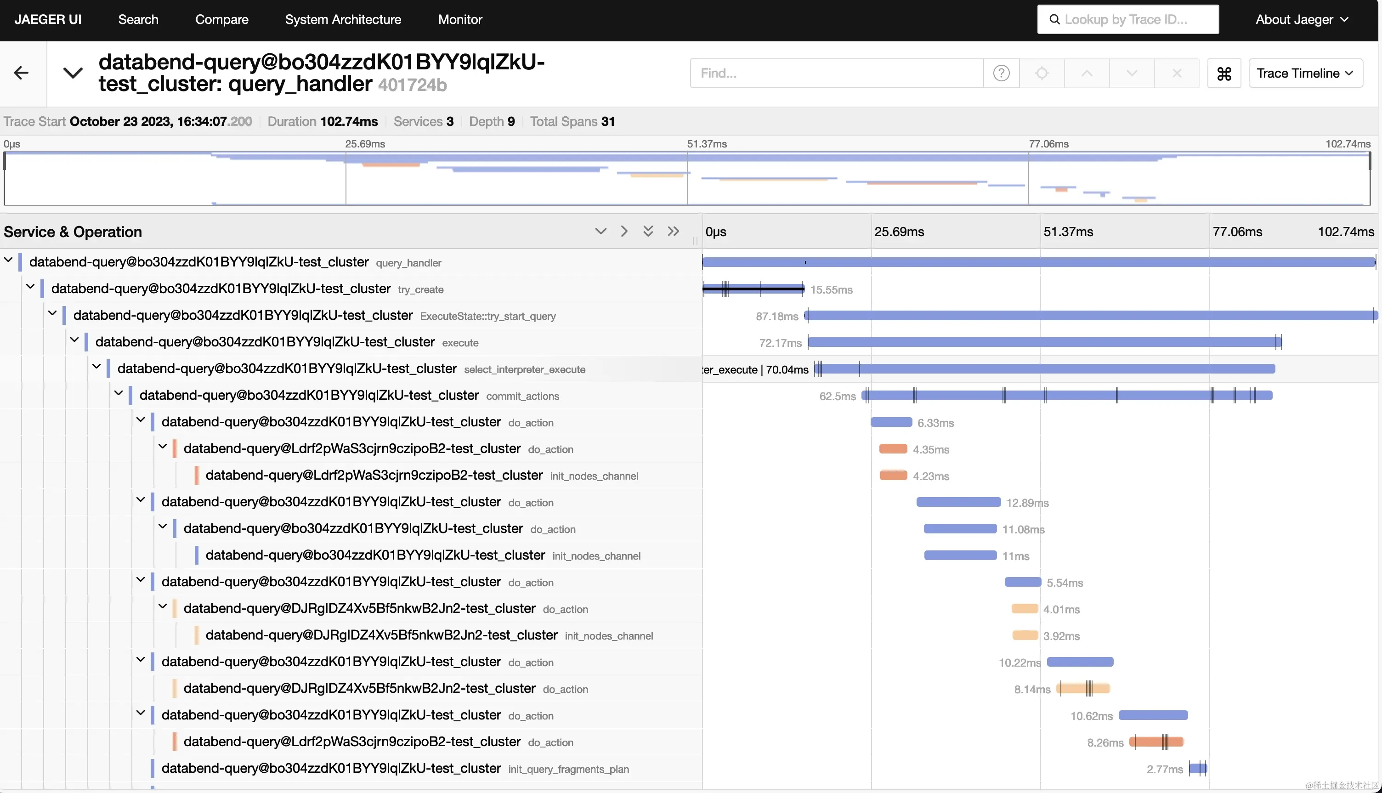The width and height of the screenshot is (1382, 793).
Task: Open the keyboard shortcuts command icon
Action: [x=1223, y=73]
